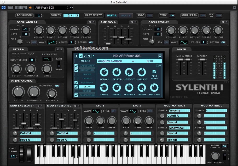The width and height of the screenshot is (238, 166).
Task: Click the MIDI LEARN button
Action: coord(189,15)
